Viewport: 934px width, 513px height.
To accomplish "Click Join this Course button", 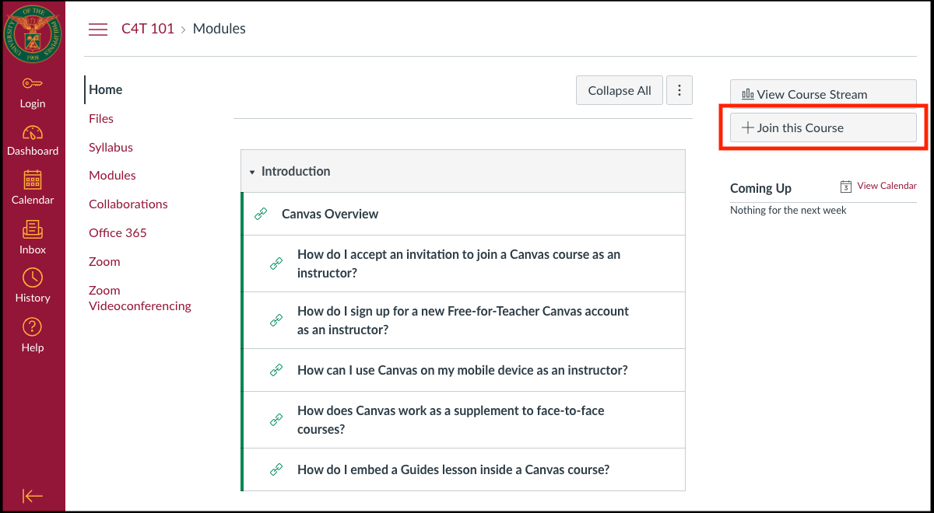I will coord(823,127).
